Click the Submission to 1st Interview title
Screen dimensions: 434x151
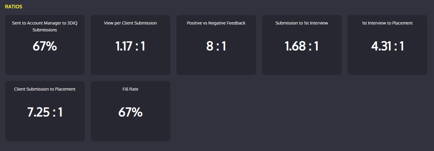point(302,23)
